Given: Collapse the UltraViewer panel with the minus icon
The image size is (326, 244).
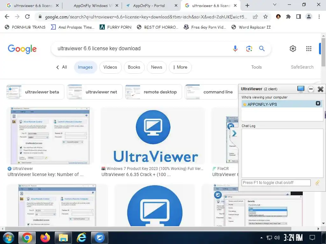Looking at the screenshot, I should 311,89.
